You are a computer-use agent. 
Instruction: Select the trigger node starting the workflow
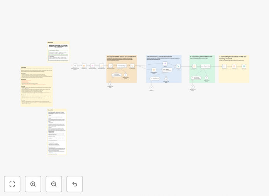(75, 65)
